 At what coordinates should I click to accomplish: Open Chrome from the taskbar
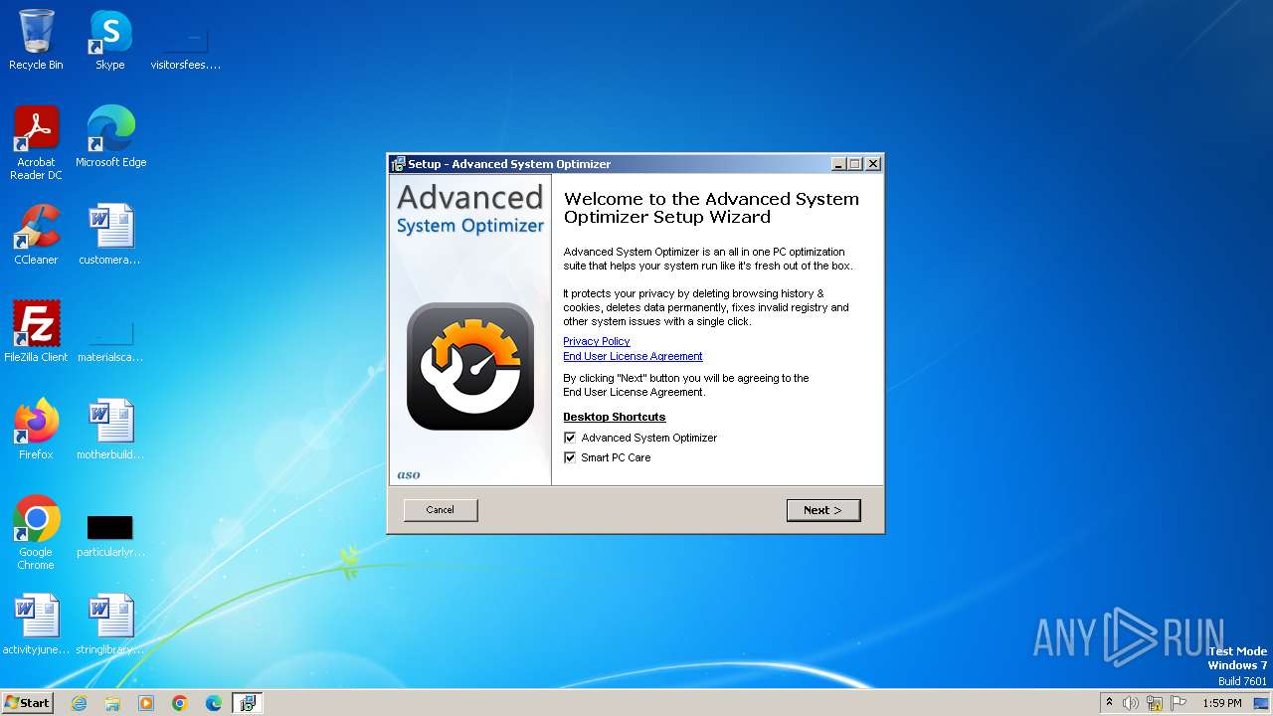coord(180,703)
